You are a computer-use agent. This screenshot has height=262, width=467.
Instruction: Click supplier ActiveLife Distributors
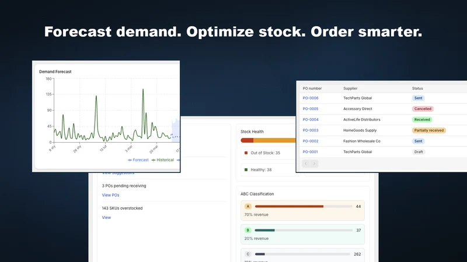pos(361,119)
